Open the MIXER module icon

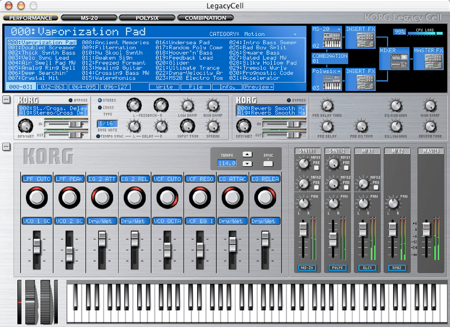[x=399, y=61]
